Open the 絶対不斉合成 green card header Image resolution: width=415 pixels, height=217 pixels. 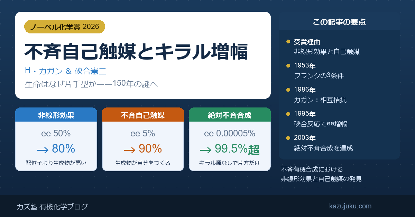[x=230, y=115]
